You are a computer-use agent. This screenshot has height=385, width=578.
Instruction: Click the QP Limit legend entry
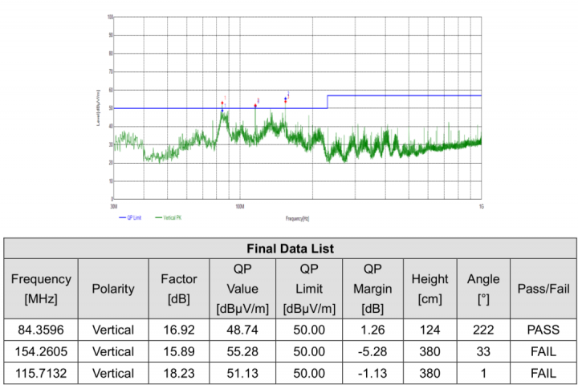pos(133,217)
